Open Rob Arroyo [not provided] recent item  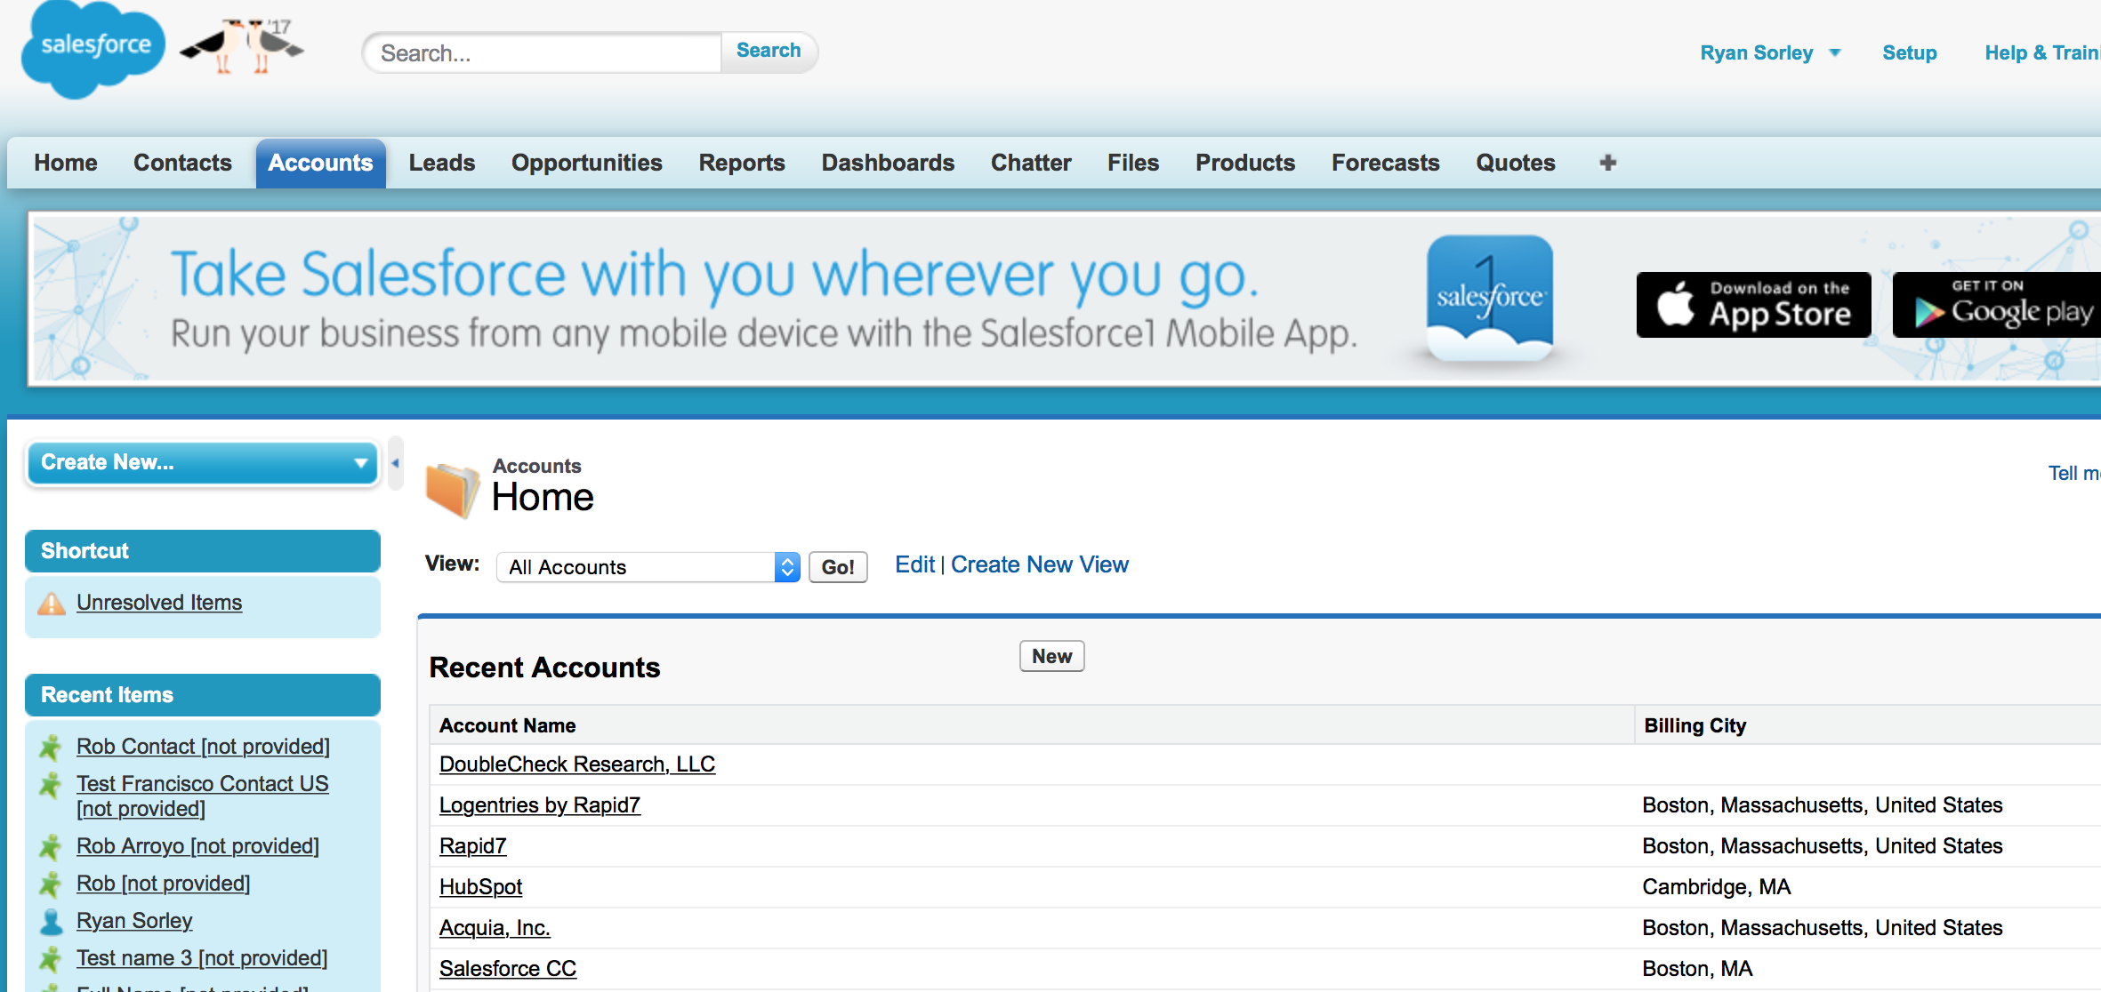pos(197,846)
